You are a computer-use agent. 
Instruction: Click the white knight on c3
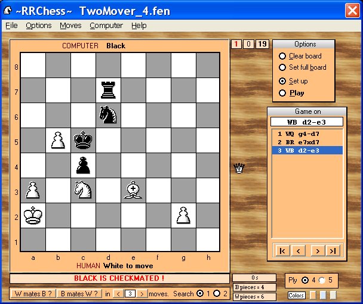[83, 190]
